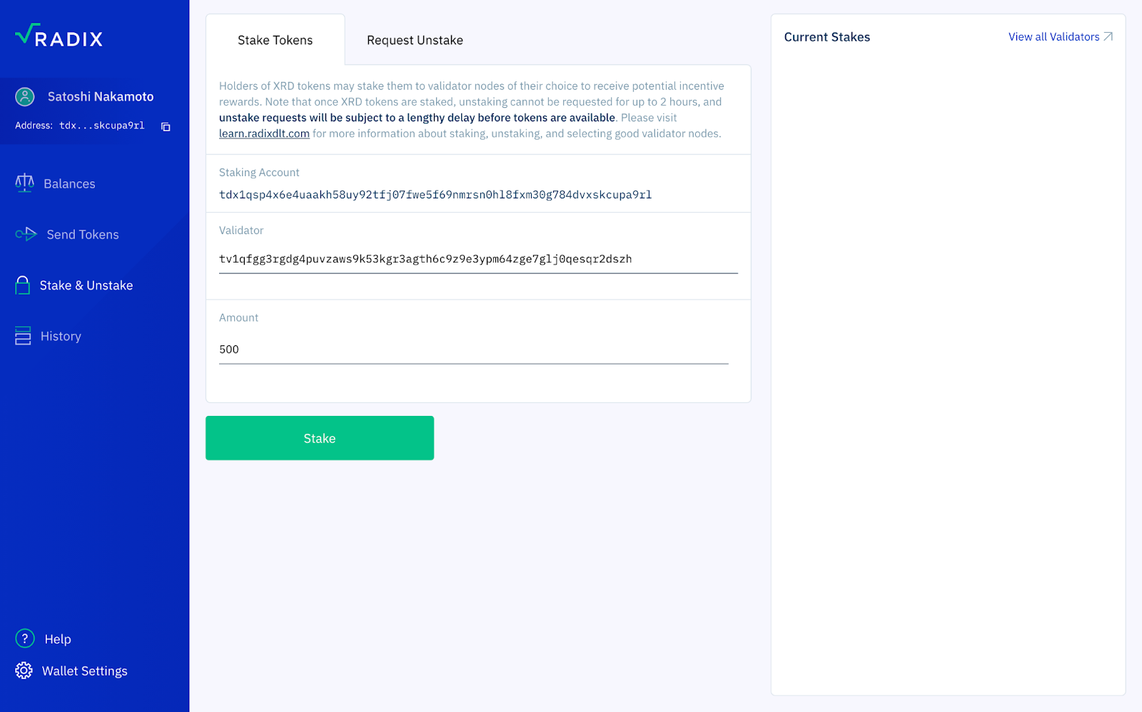Click the Wallet Settings gear icon

24,671
